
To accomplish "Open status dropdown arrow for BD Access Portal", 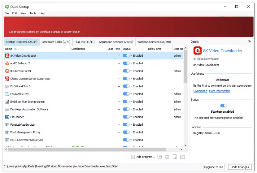I will [x=131, y=71].
